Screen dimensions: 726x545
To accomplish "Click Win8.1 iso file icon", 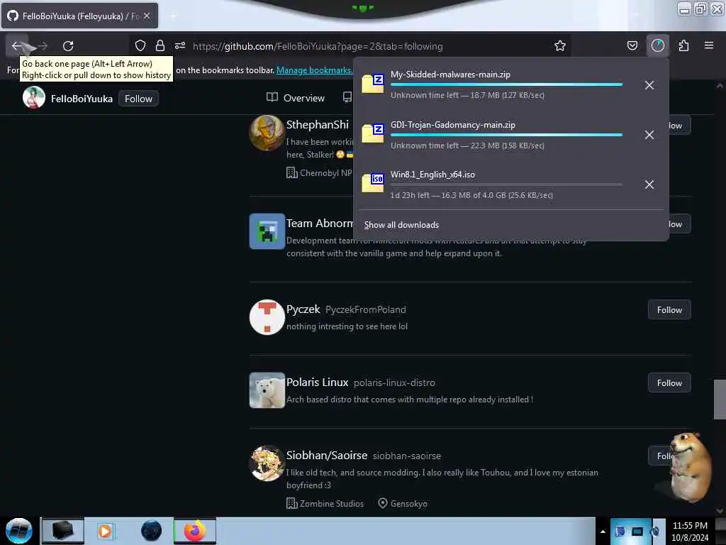I will tap(373, 183).
